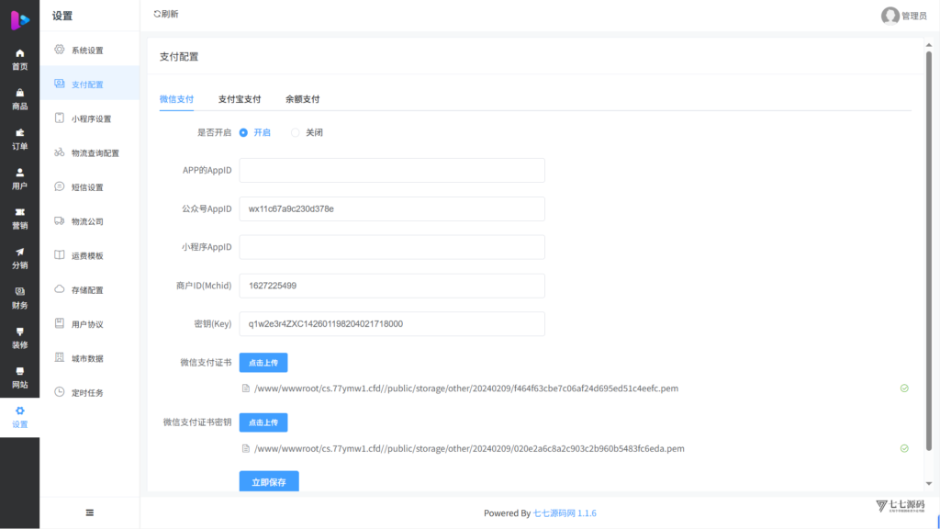Screen dimensions: 940x529
Task: Focus the 公众号AppID input field
Action: pos(392,208)
